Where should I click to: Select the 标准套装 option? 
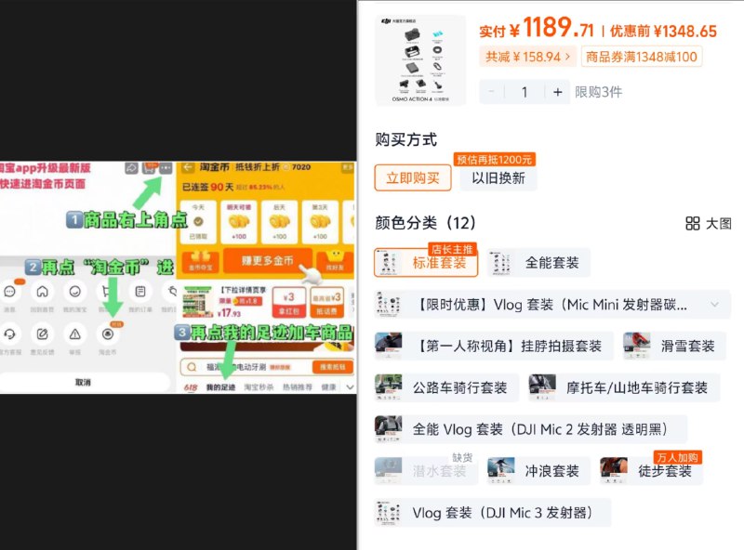[426, 263]
